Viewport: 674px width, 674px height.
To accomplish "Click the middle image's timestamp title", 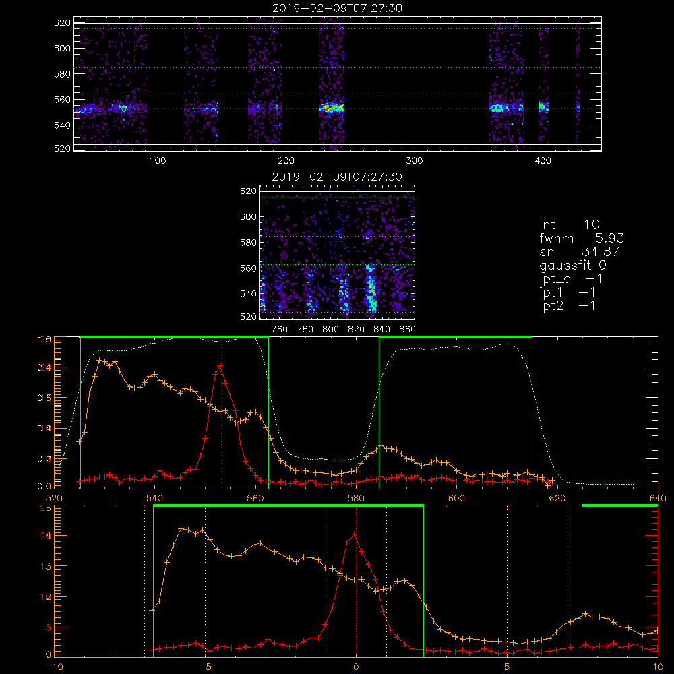I will tap(337, 177).
